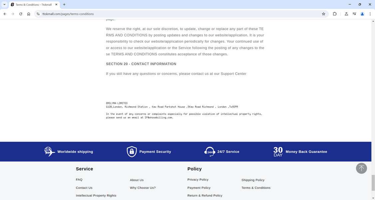The height and width of the screenshot is (200, 375).
Task: Click the Money Back Guarantee label
Action: tap(306, 151)
